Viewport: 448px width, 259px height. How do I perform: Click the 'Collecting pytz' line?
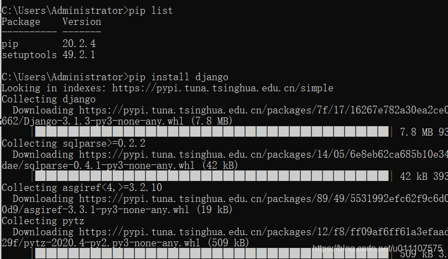coord(43,221)
